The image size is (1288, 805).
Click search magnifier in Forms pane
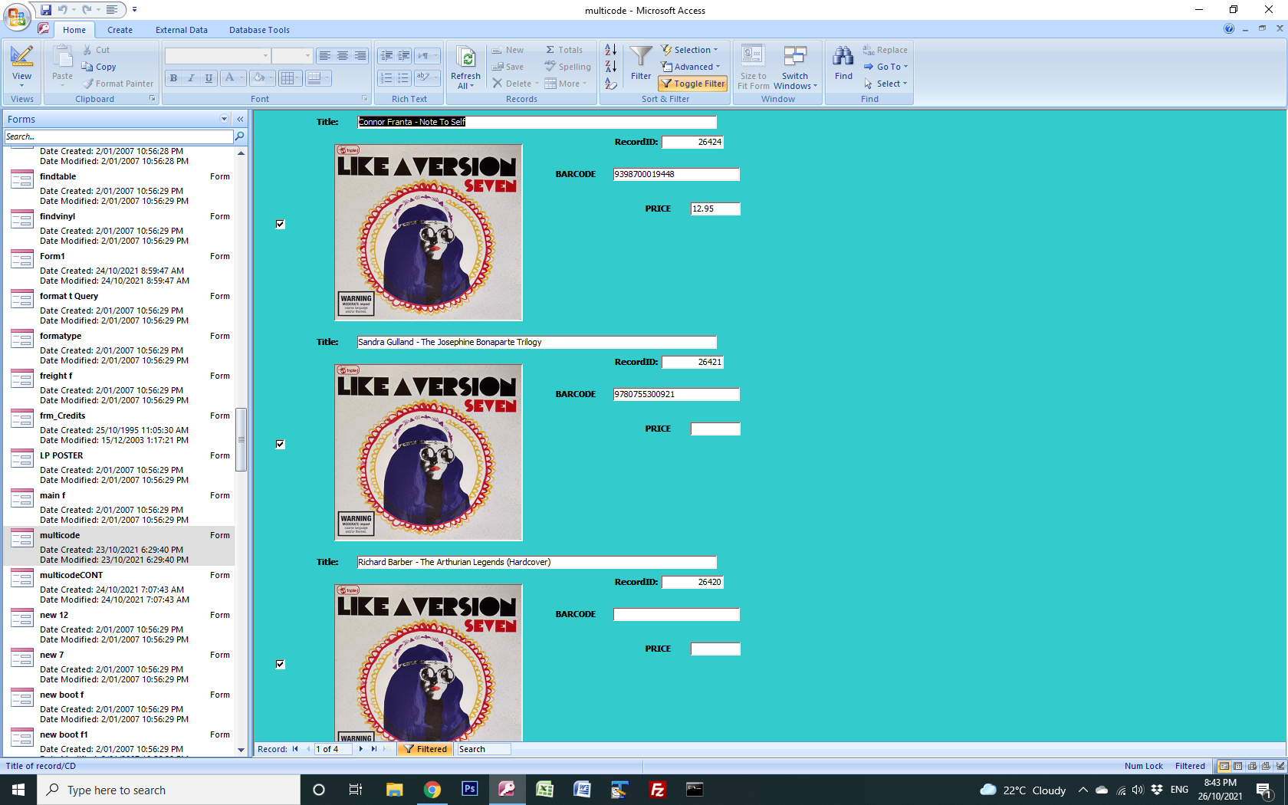click(x=240, y=136)
